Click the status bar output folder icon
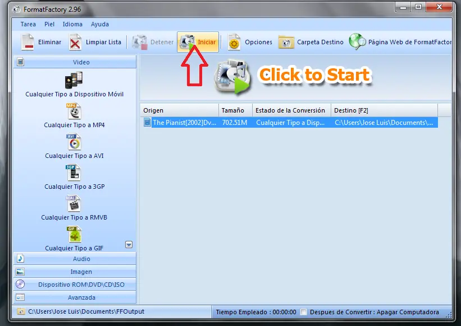The image size is (461, 326). tap(21, 311)
